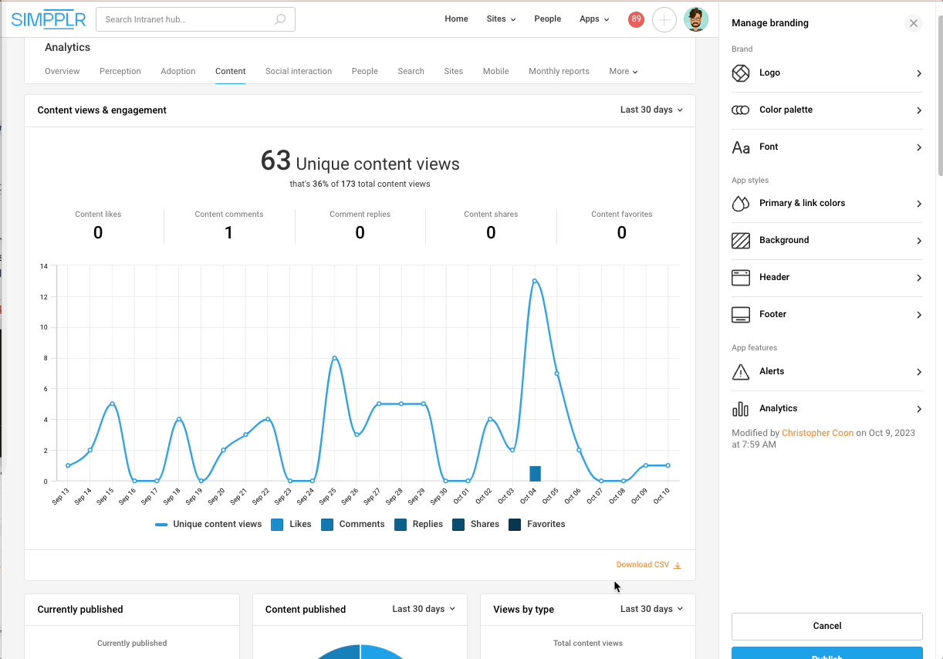Click the Font Aa icon
This screenshot has width=943, height=659.
pyautogui.click(x=741, y=147)
